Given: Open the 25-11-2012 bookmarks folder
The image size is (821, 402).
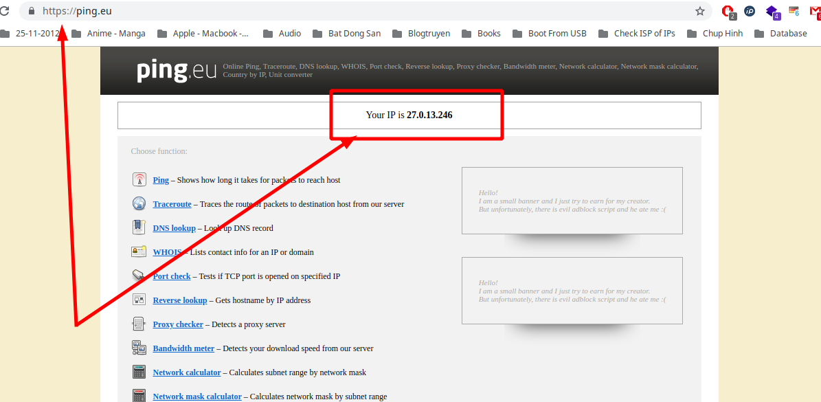Looking at the screenshot, I should (30, 34).
